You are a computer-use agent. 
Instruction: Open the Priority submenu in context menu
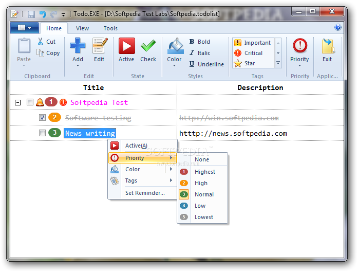(143, 158)
